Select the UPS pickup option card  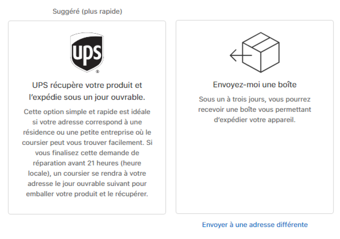pos(87,117)
